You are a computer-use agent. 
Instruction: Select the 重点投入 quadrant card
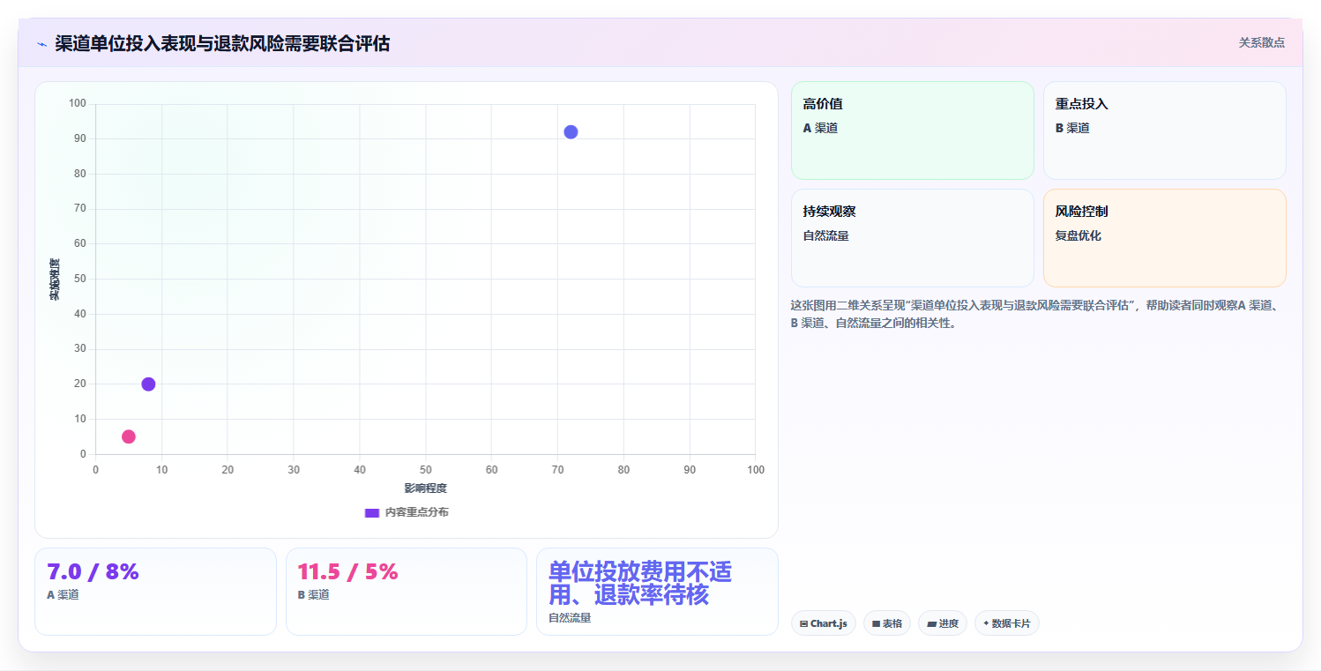point(1165,130)
